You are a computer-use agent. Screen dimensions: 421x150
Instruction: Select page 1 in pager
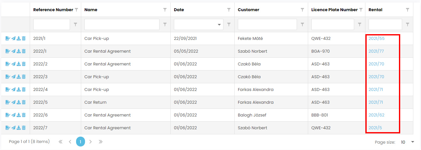point(81,142)
